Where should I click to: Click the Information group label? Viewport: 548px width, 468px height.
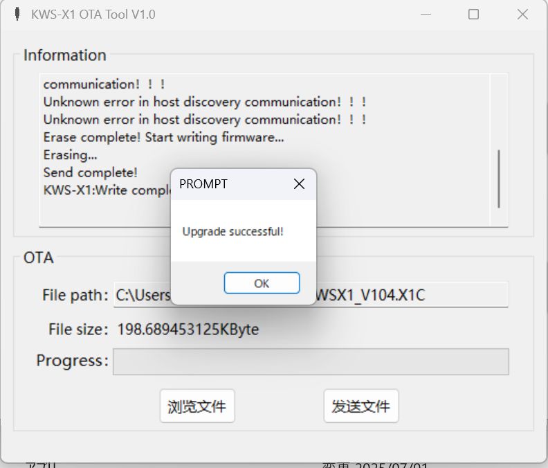[x=64, y=55]
